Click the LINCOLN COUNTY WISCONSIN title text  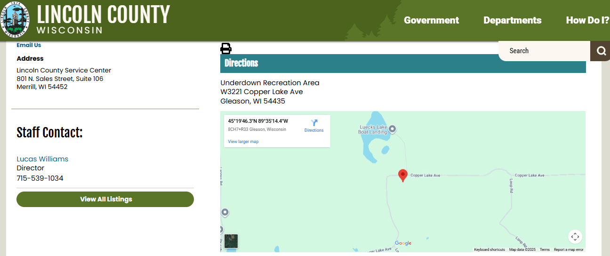(103, 19)
